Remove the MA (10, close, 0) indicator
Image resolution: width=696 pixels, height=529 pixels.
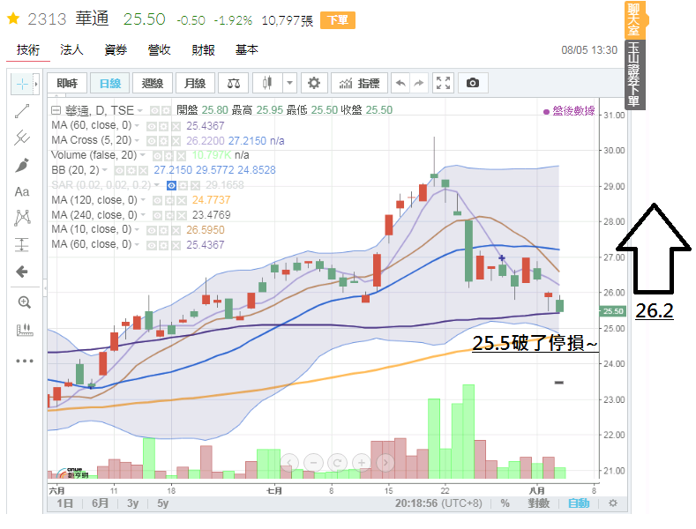click(176, 231)
